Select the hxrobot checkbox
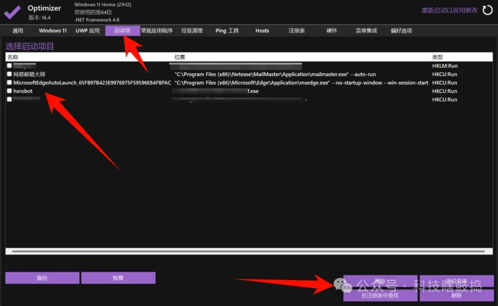The height and width of the screenshot is (306, 498). click(x=10, y=91)
